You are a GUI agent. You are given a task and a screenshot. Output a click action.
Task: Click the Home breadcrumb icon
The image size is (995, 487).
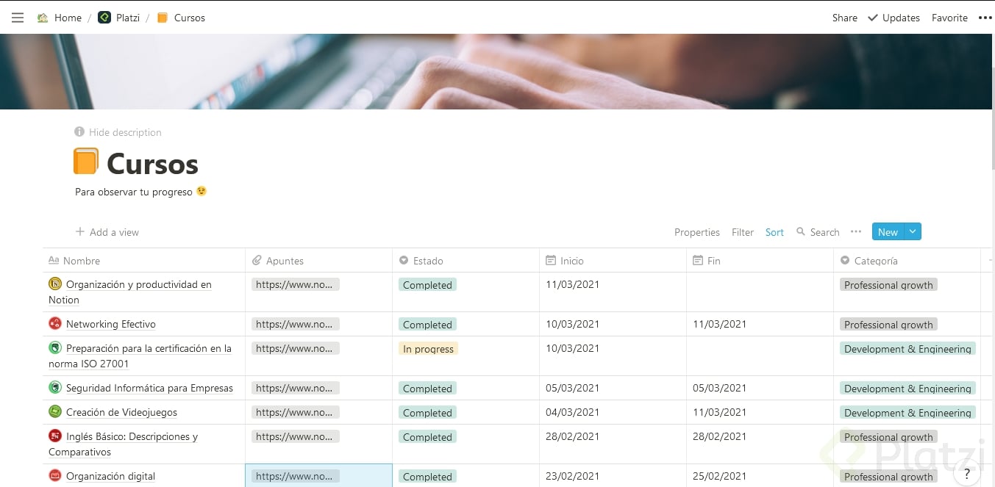43,18
